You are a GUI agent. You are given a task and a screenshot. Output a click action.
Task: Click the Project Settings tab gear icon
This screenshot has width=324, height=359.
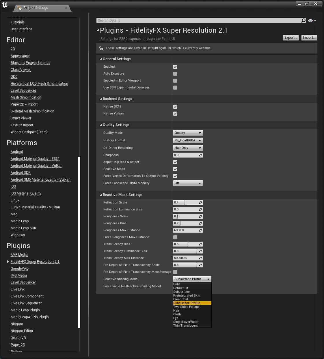[x=19, y=8]
